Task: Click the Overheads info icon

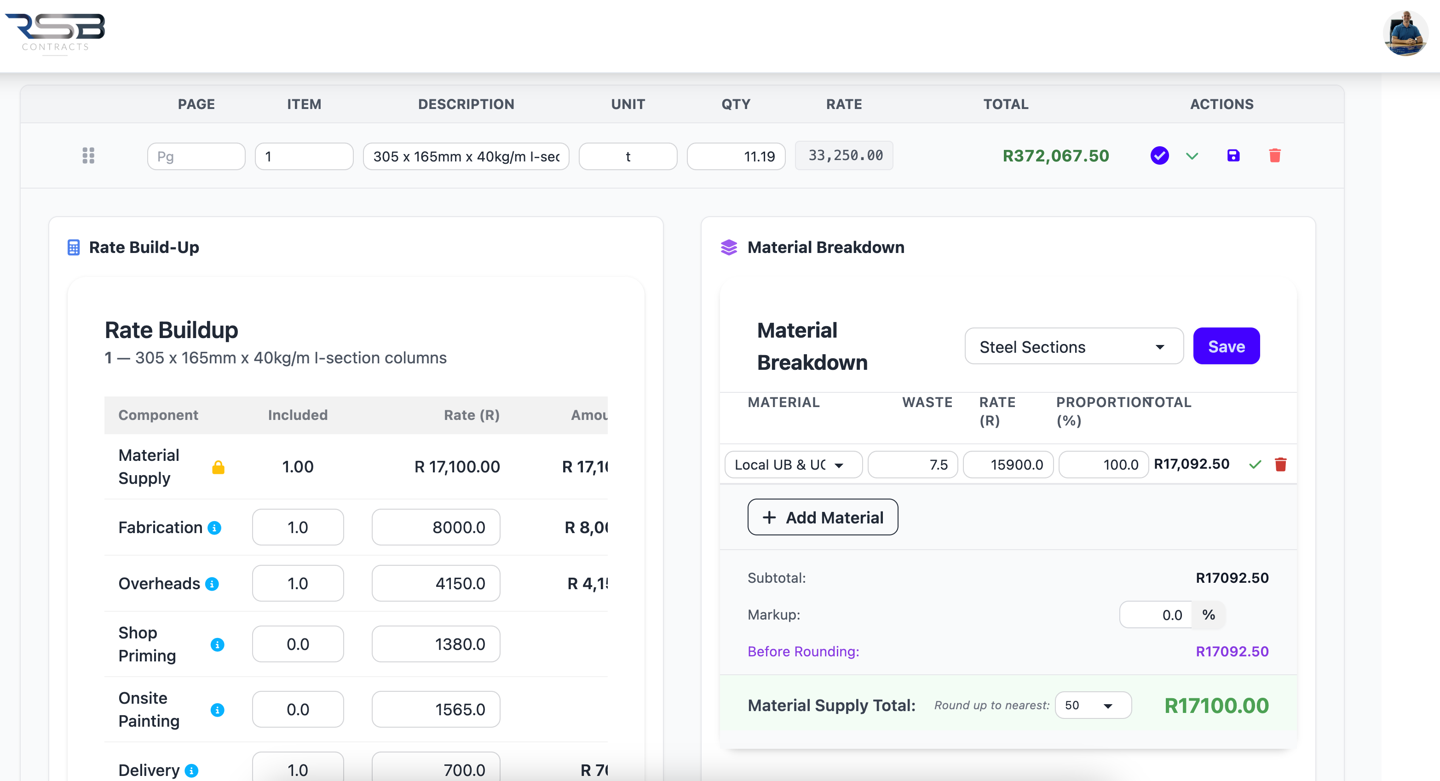Action: [x=212, y=584]
